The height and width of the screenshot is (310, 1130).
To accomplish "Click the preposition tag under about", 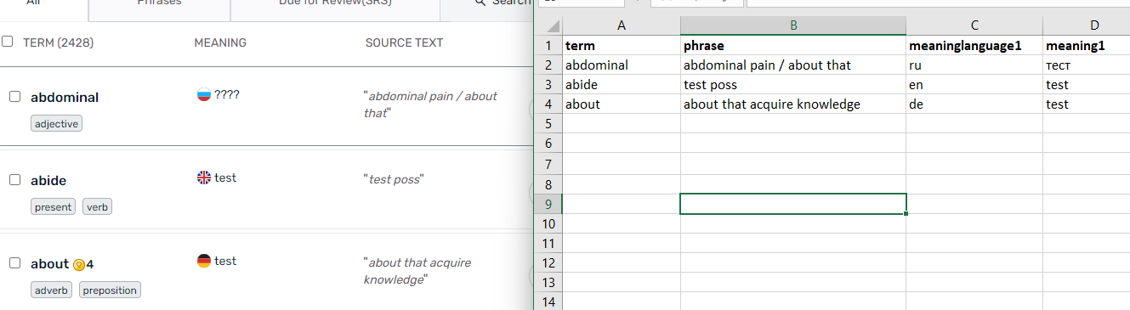I will 110,290.
